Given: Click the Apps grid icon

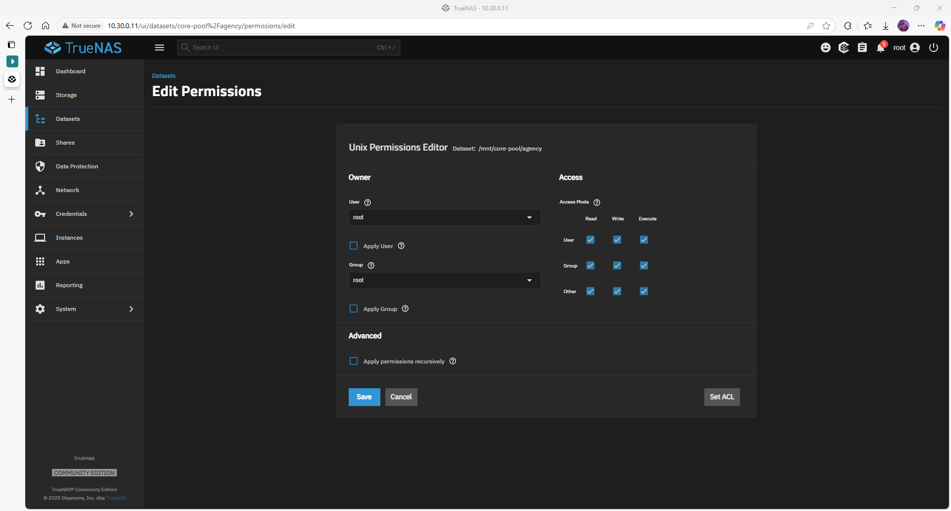Looking at the screenshot, I should pyautogui.click(x=40, y=261).
